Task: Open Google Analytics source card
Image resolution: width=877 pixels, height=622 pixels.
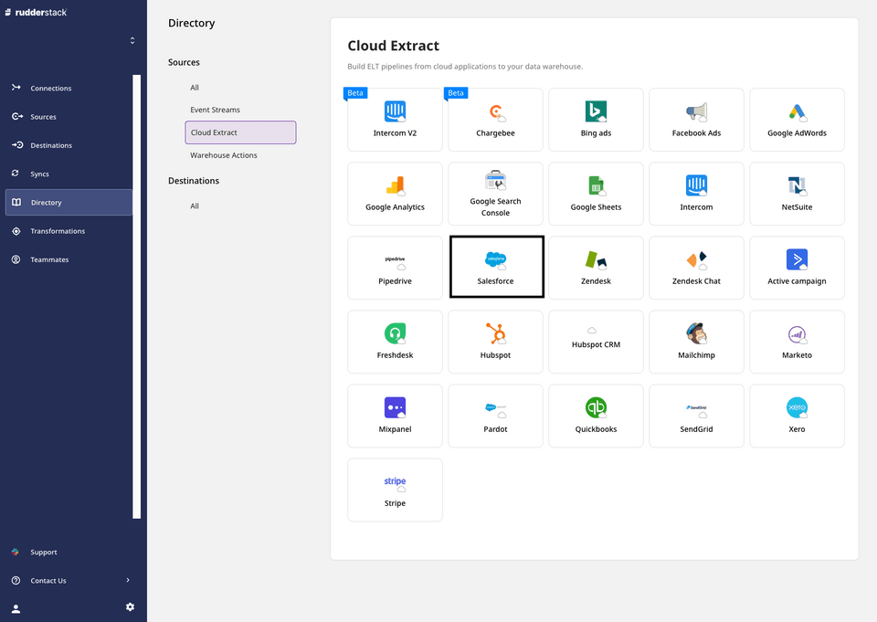Action: pyautogui.click(x=395, y=194)
